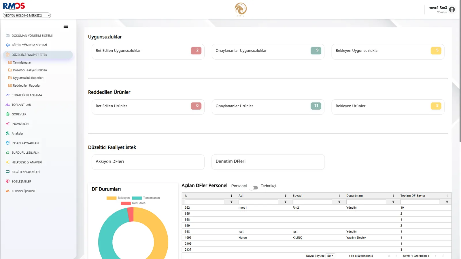Image resolution: width=461 pixels, height=259 pixels.
Task: Open the Departmanı column options menu
Action: click(x=393, y=196)
